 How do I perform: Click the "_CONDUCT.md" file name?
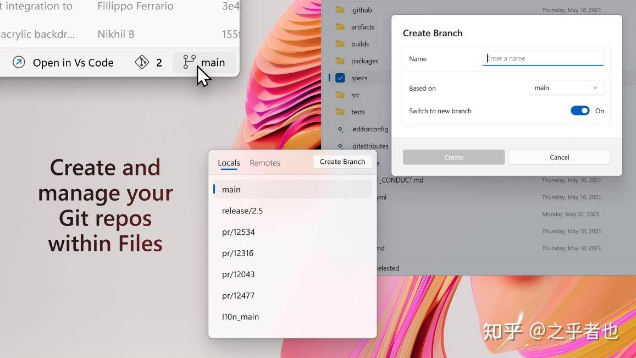coord(400,180)
